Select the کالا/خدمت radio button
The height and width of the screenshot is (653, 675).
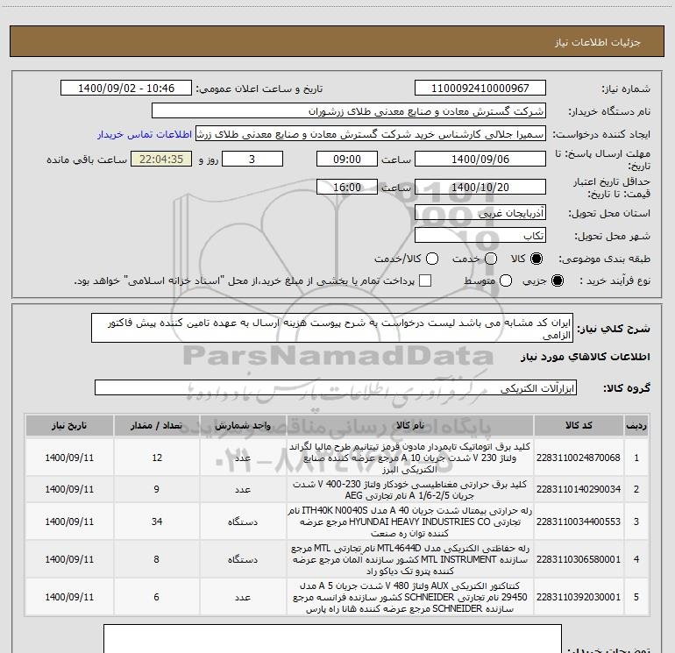click(x=432, y=259)
